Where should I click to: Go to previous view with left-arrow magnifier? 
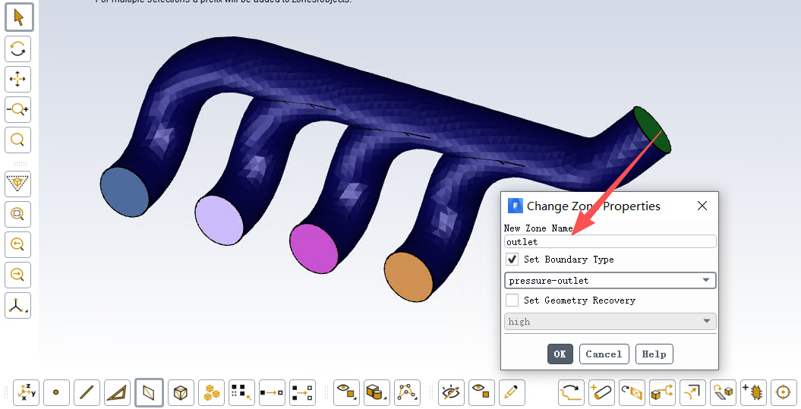click(18, 244)
